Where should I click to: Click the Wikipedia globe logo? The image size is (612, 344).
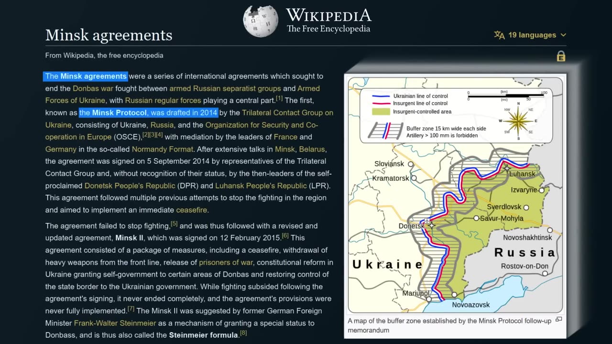(260, 21)
